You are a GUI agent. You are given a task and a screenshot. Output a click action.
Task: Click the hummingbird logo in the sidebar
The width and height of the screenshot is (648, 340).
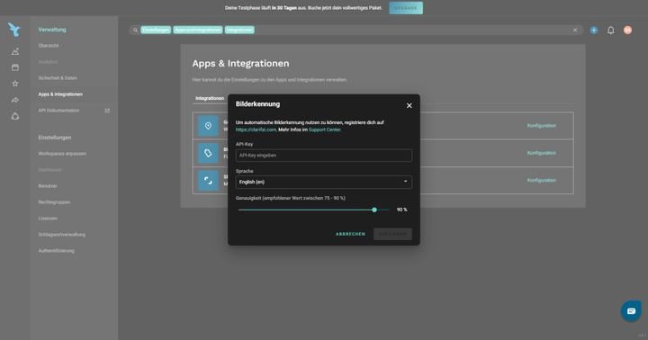click(14, 30)
